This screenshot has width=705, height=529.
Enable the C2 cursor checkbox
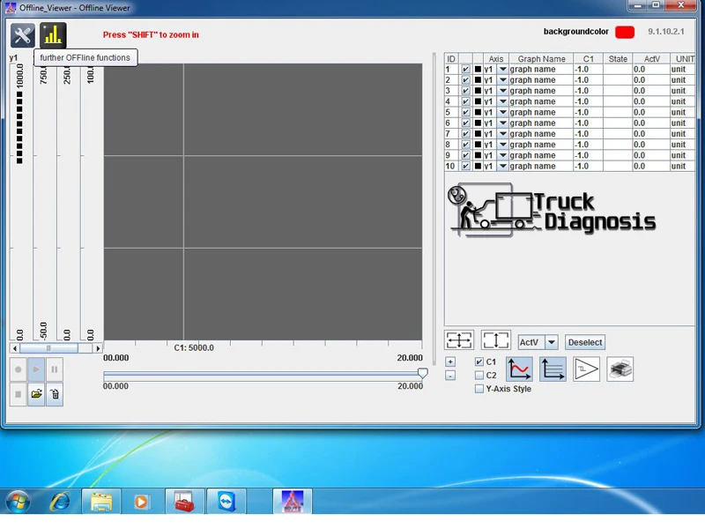(x=479, y=376)
